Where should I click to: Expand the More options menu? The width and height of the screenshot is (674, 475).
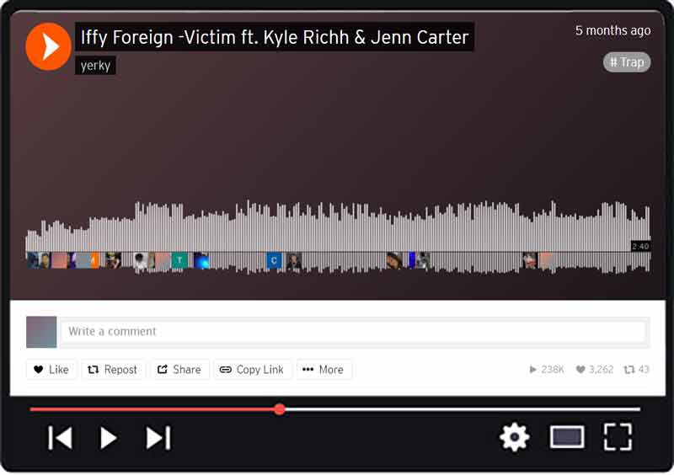click(324, 370)
